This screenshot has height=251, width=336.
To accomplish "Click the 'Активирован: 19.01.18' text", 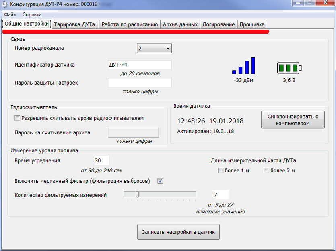I will click(206, 131).
